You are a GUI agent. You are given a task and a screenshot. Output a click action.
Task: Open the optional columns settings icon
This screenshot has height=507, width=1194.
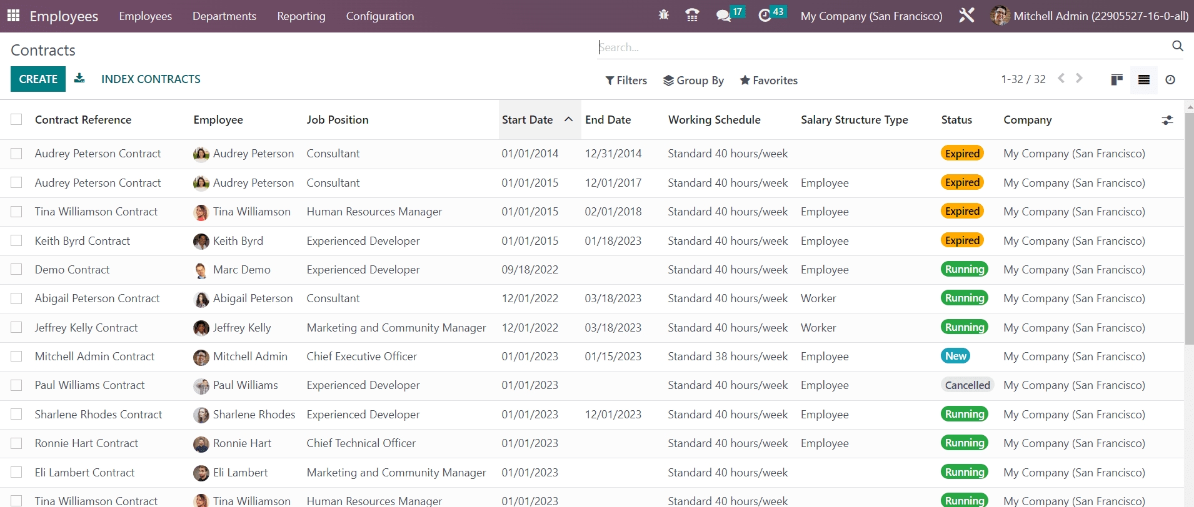[1167, 120]
